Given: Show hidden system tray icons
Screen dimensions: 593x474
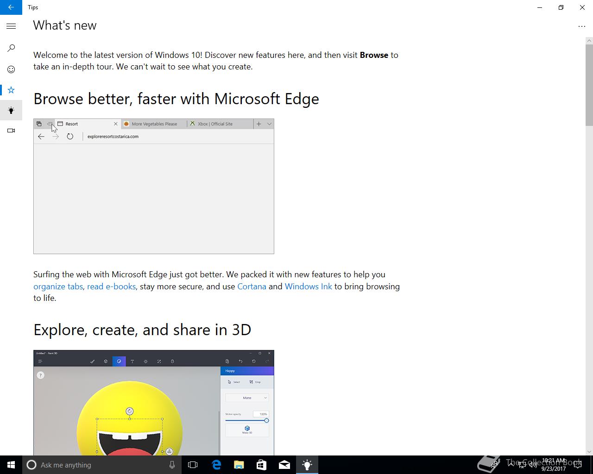Looking at the screenshot, I should tap(511, 465).
